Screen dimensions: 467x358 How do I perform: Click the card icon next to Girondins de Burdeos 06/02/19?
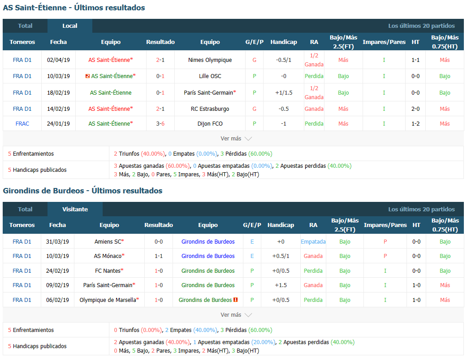point(235,300)
